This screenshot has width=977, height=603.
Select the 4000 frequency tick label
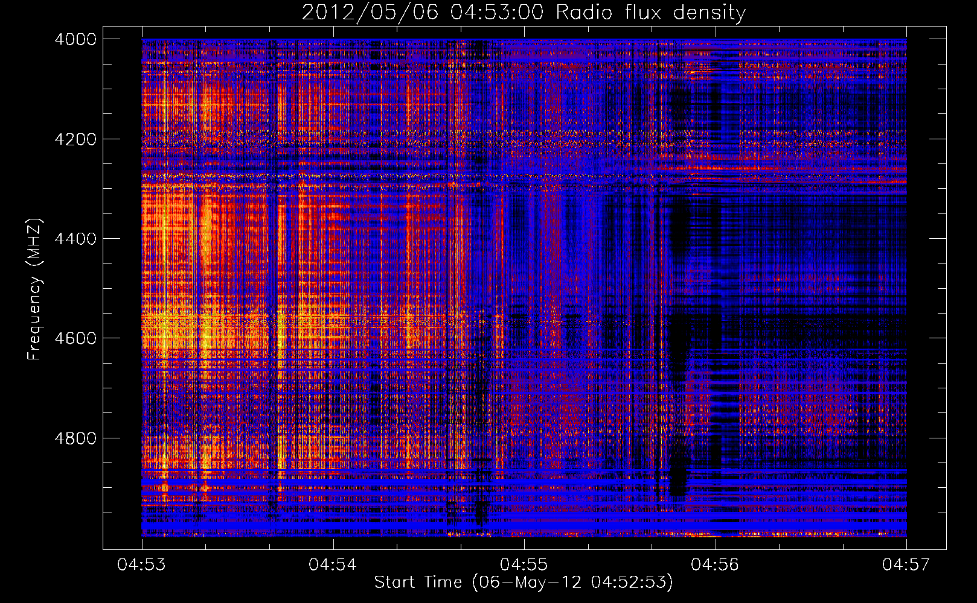click(x=75, y=39)
